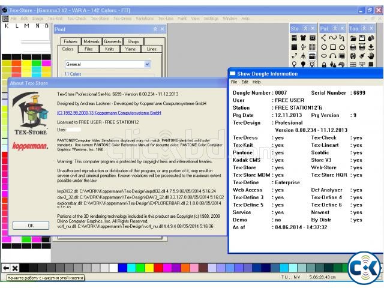Pick the orange swatch in bottom color bar

185,268
